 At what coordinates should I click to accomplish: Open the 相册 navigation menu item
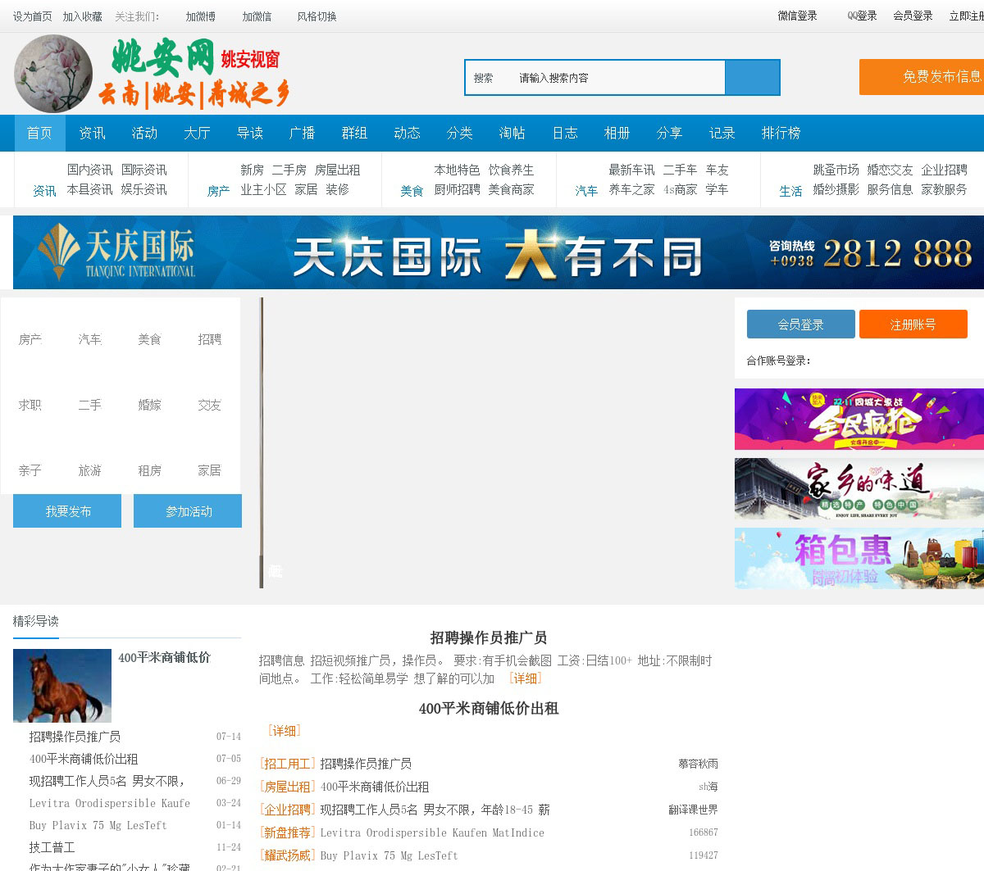[x=617, y=133]
